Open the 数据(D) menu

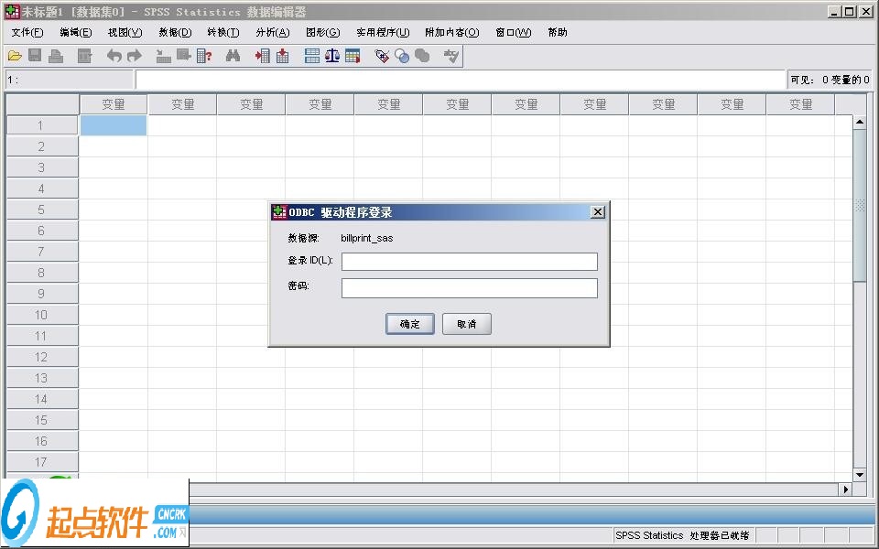click(x=175, y=33)
